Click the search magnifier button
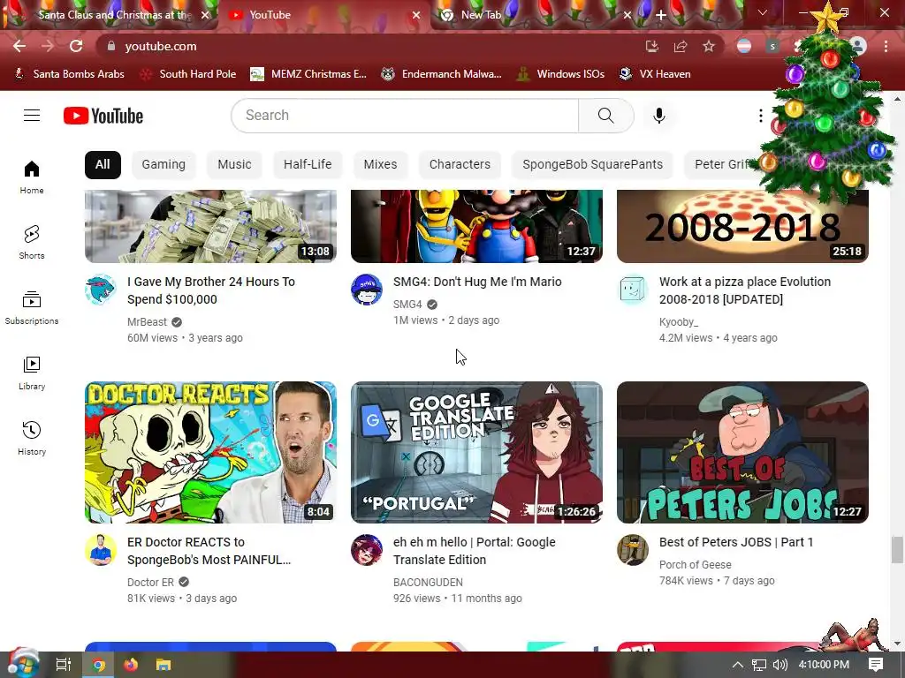This screenshot has width=905, height=678. pos(606,116)
